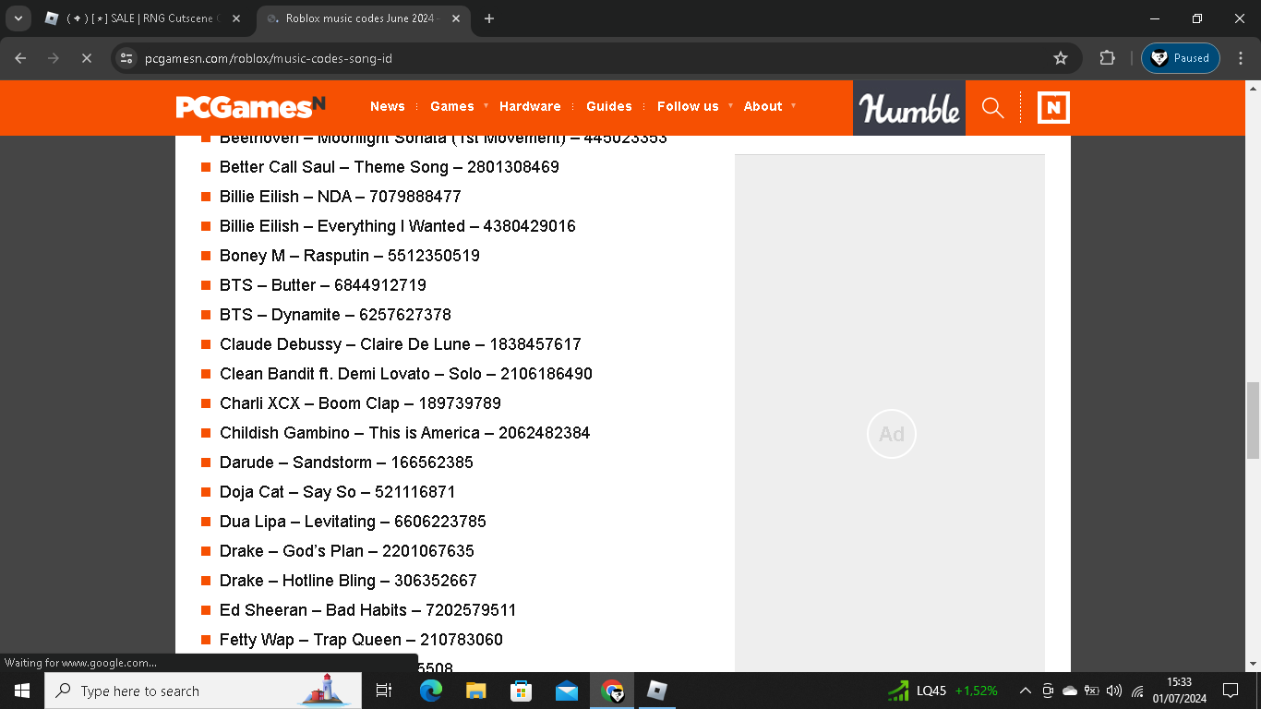The height and width of the screenshot is (709, 1261).
Task: Click the Doja Cat Say So entry
Action: [338, 492]
